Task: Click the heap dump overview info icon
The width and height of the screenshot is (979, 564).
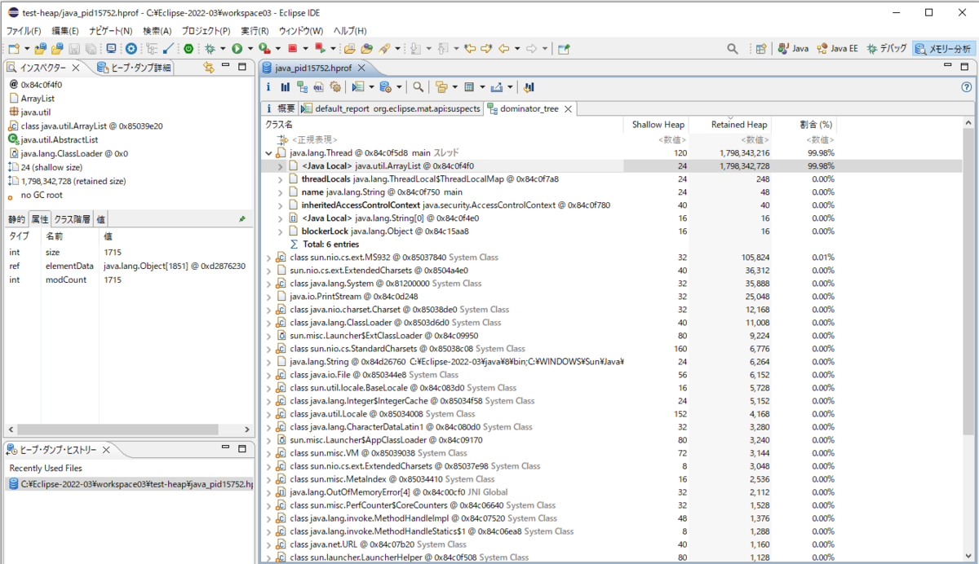Action: pyautogui.click(x=269, y=87)
